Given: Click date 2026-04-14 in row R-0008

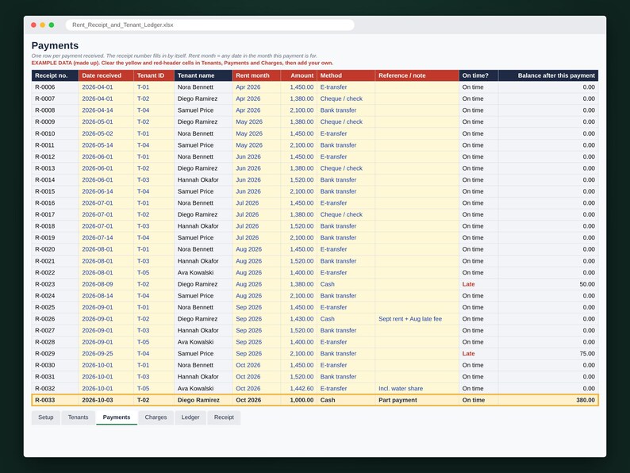Looking at the screenshot, I should [106, 110].
